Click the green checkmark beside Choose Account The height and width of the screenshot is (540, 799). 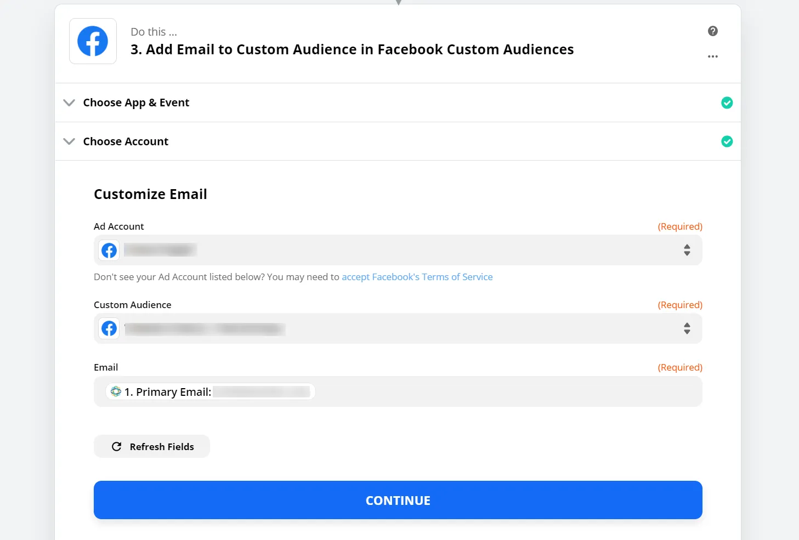point(727,141)
